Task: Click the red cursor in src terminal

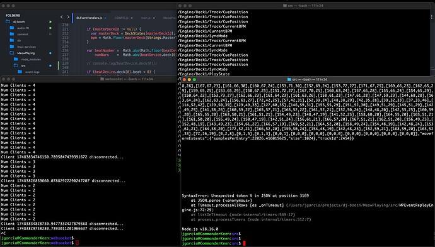Action: [x=244, y=243]
